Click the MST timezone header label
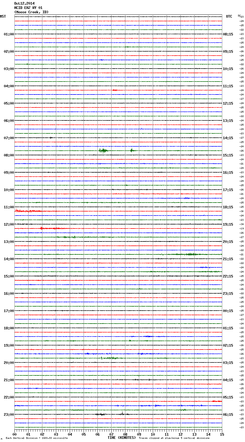This screenshot has height=442, width=245. coord(3,16)
